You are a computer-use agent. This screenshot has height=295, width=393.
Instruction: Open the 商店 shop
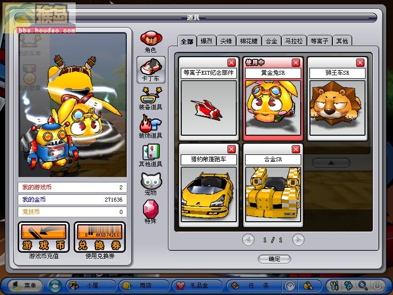tap(144, 286)
